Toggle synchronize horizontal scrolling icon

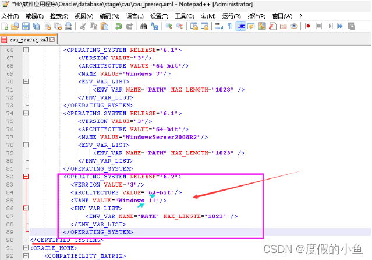204,26
